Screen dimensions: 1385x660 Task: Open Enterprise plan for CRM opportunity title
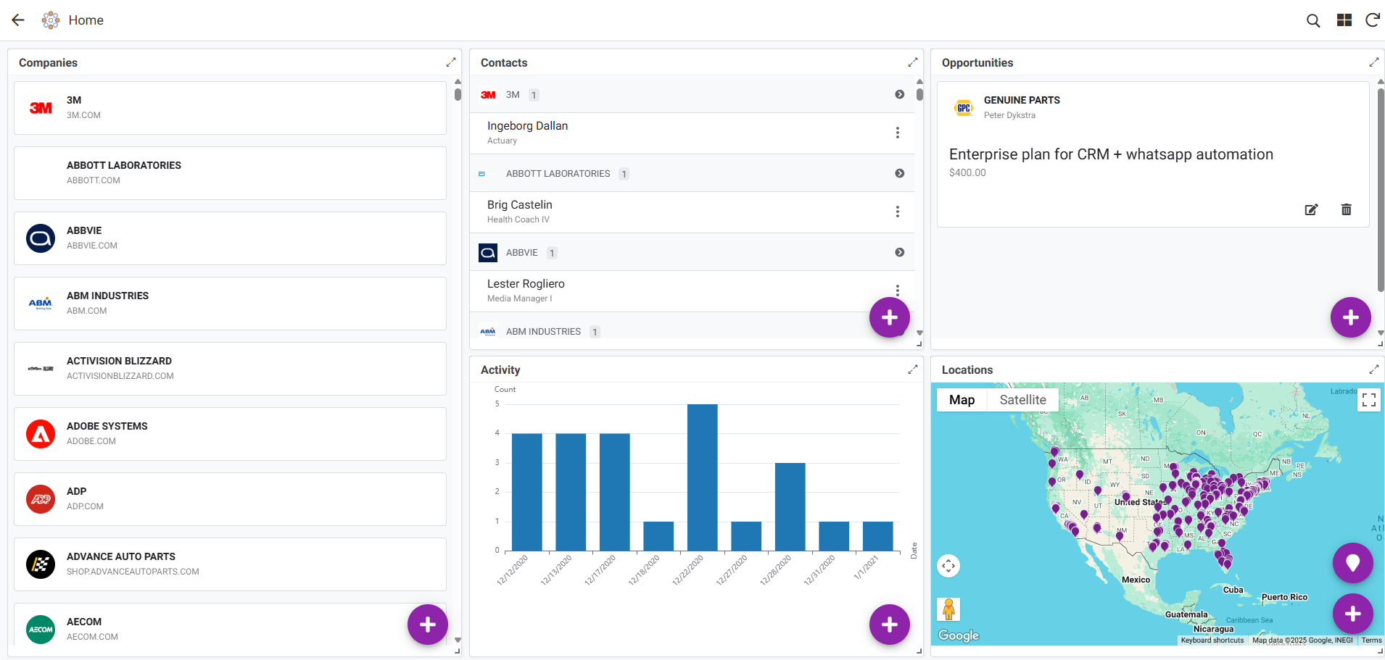tap(1111, 154)
